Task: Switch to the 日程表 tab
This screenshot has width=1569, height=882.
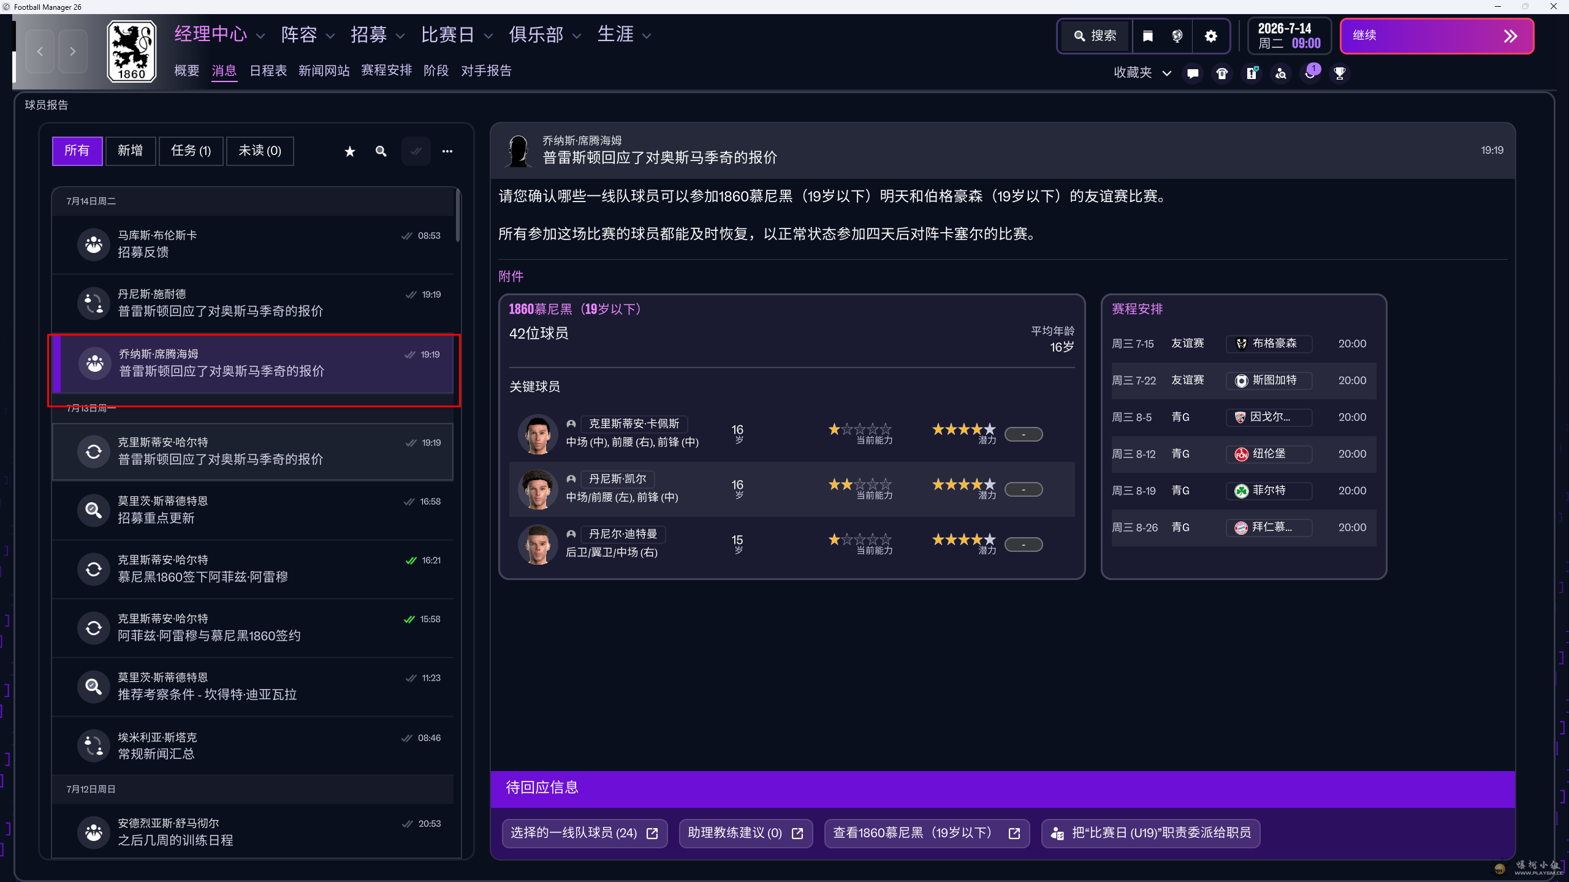Action: click(268, 71)
